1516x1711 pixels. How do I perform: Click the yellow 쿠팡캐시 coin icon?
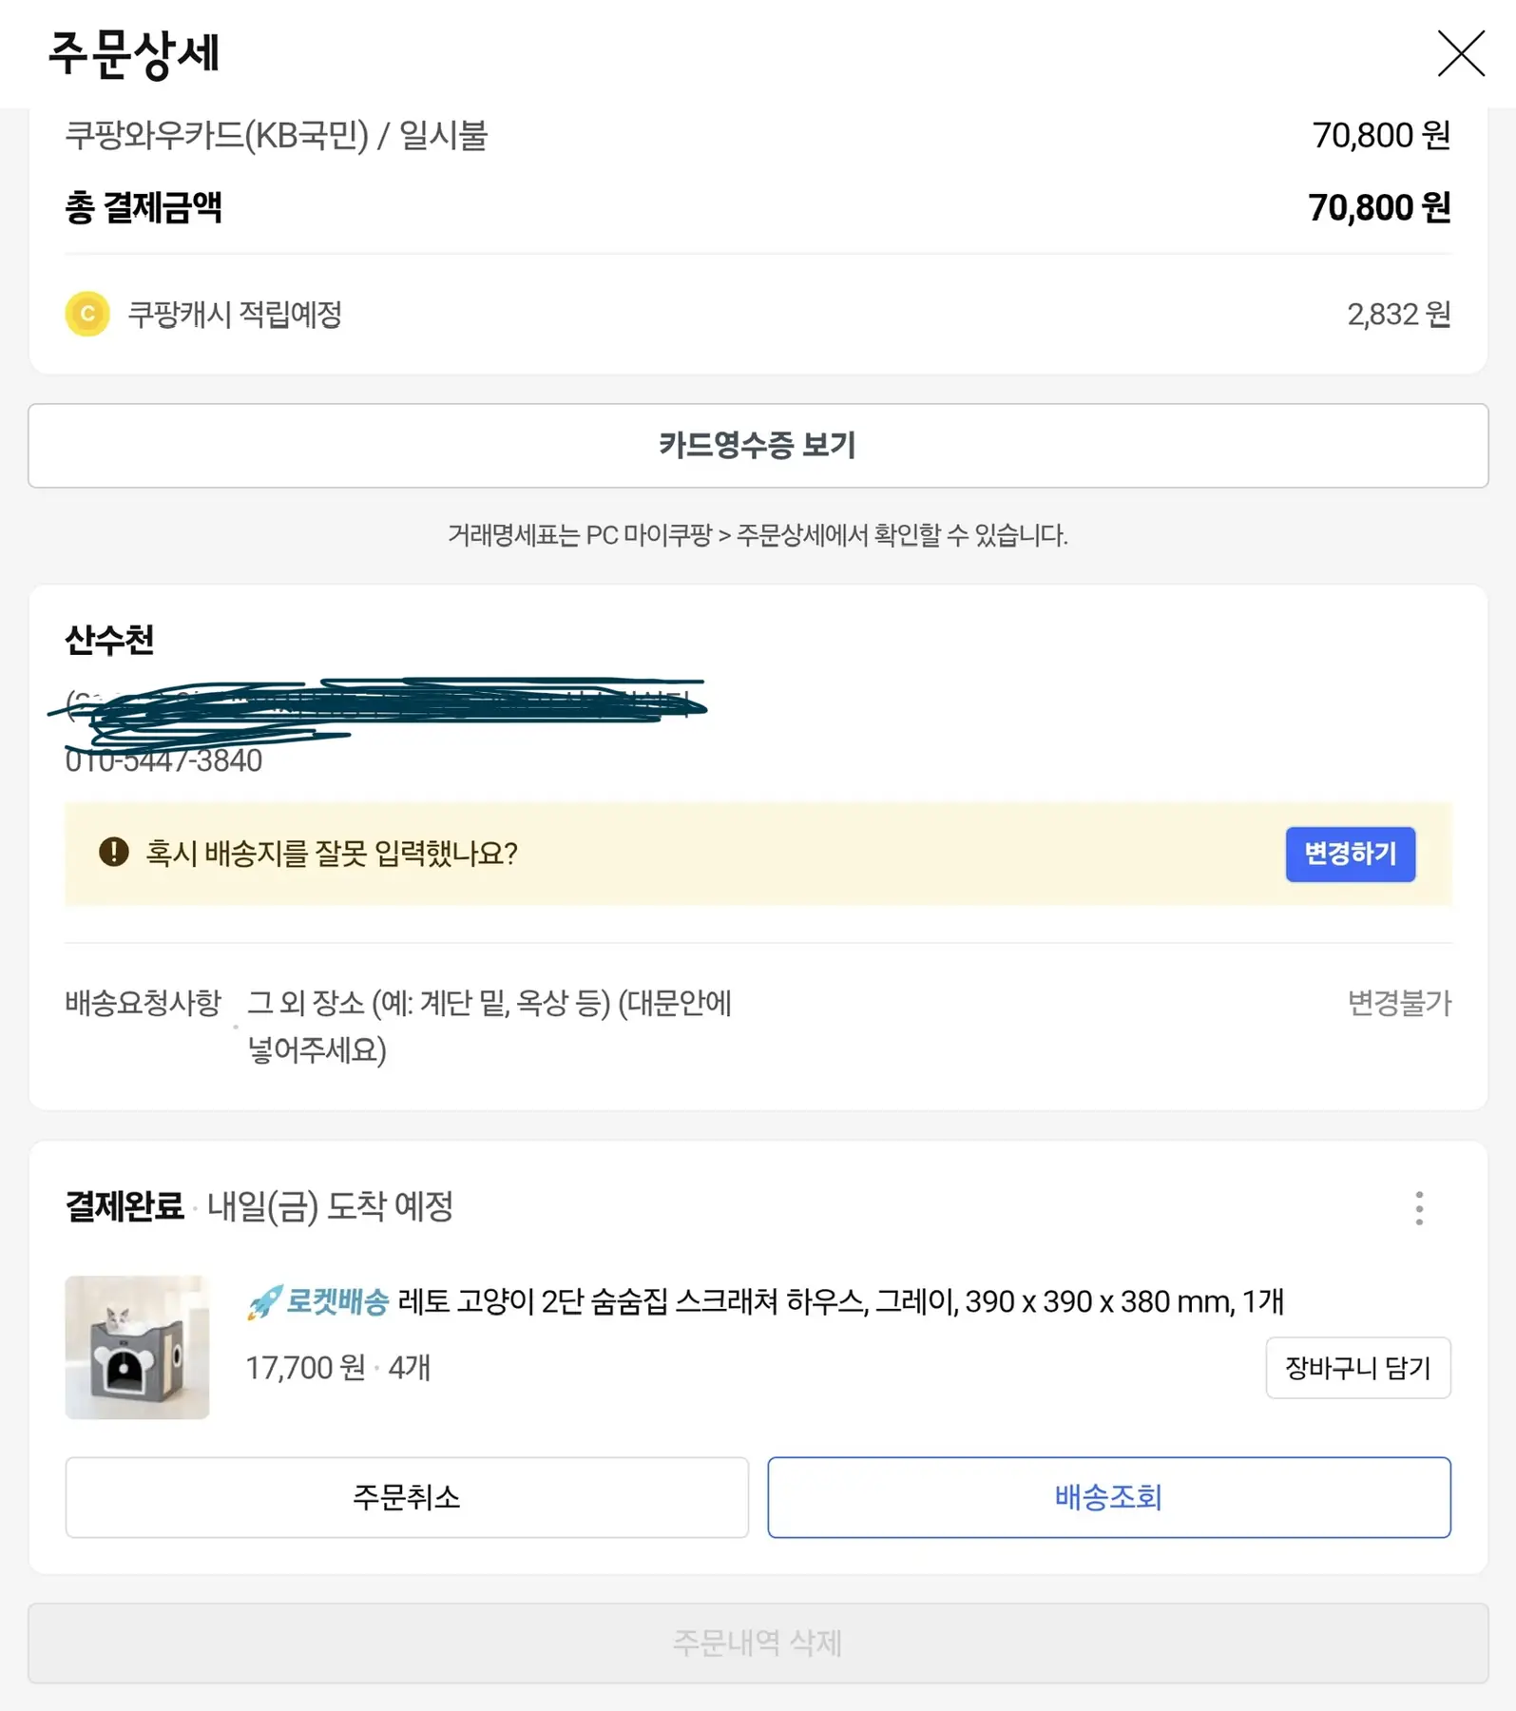[87, 314]
